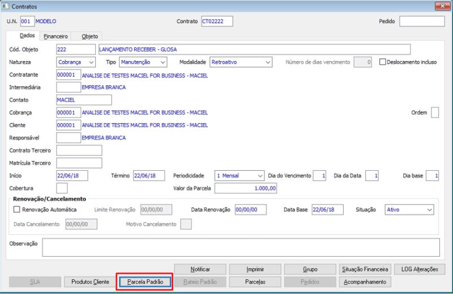Click the Imprimir button

pyautogui.click(x=255, y=269)
